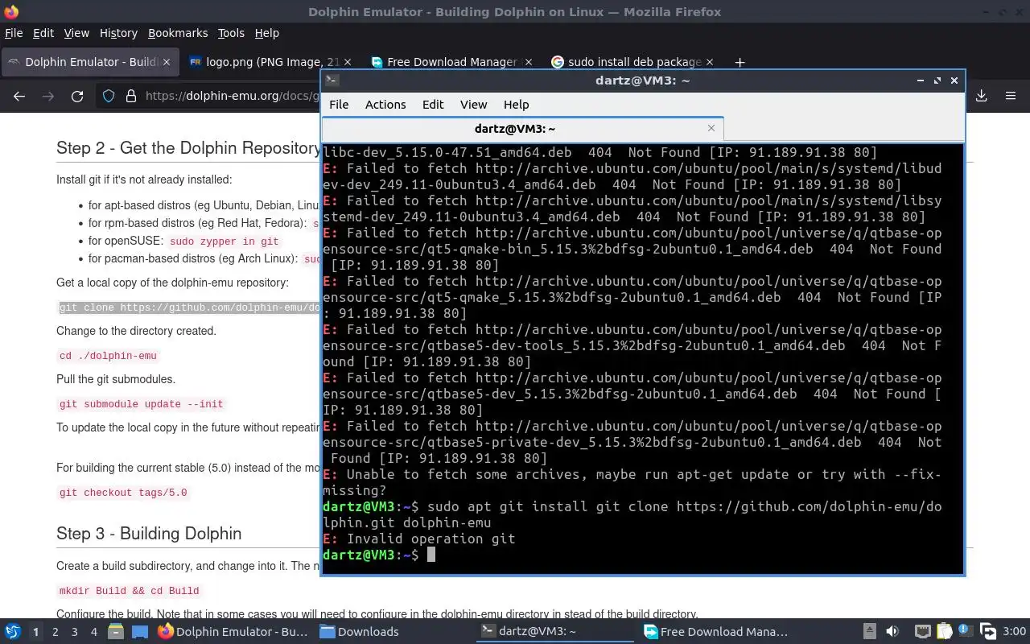Click the 'Step 2 - Get the Dolphin Repository' heading
The width and height of the screenshot is (1030, 644).
pos(188,148)
